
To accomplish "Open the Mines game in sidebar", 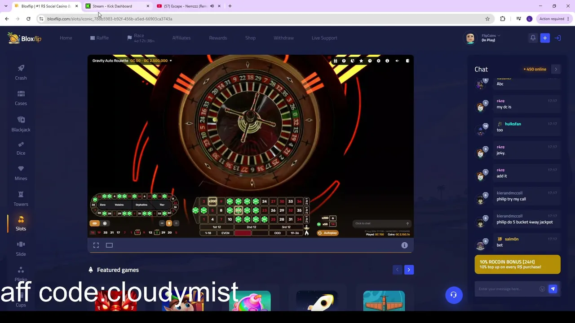I will pos(21,173).
